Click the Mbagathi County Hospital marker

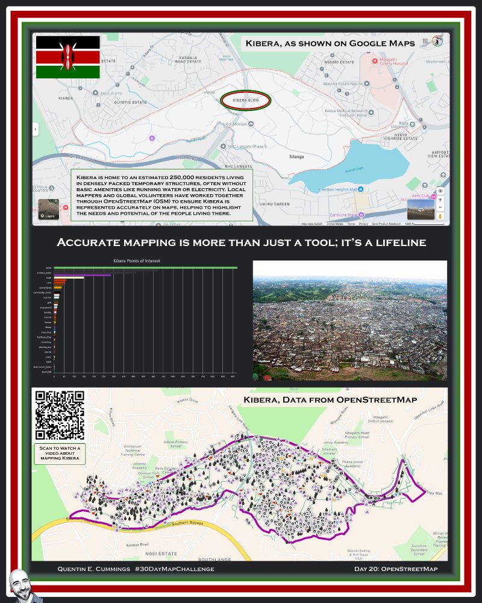[x=375, y=61]
